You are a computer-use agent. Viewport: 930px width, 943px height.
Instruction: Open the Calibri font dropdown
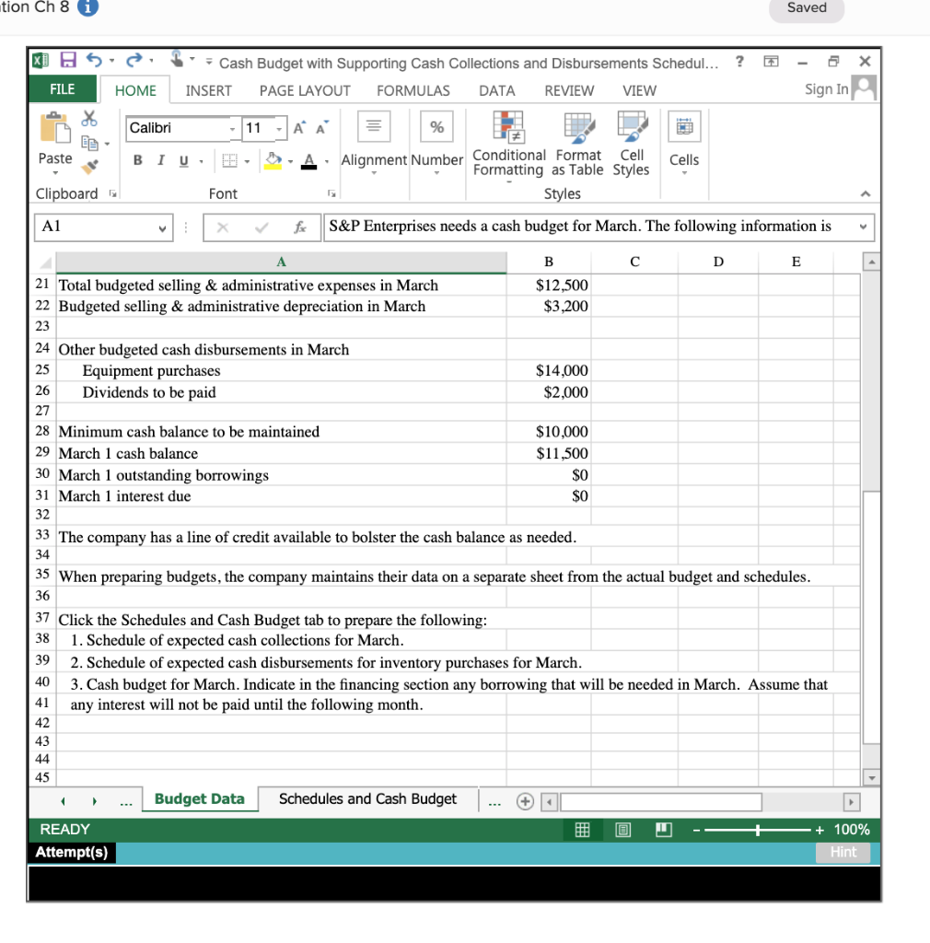[234, 128]
